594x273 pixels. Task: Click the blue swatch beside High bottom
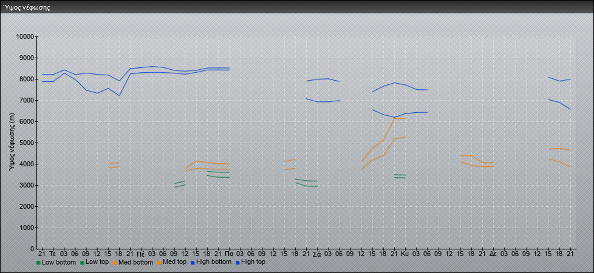click(x=193, y=263)
